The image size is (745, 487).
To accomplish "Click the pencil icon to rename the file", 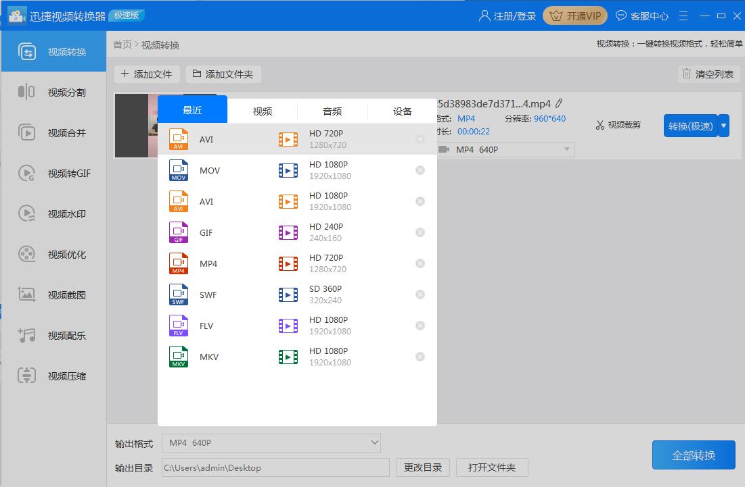I will [x=559, y=103].
